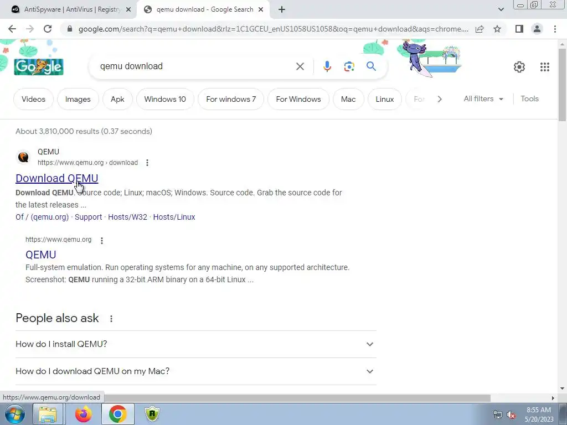Open options for the qemu.org download result
This screenshot has height=425, width=567.
[147, 163]
